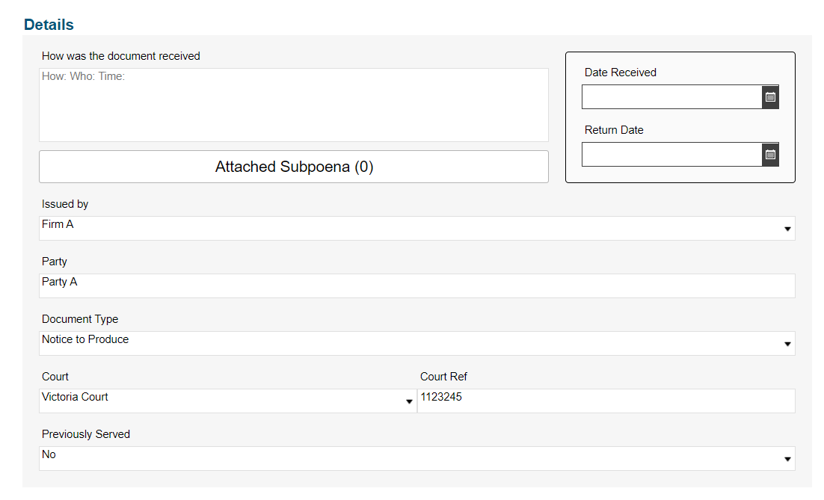The image size is (824, 500).
Task: Click the 'Court Ref' label text
Action: coord(443,377)
